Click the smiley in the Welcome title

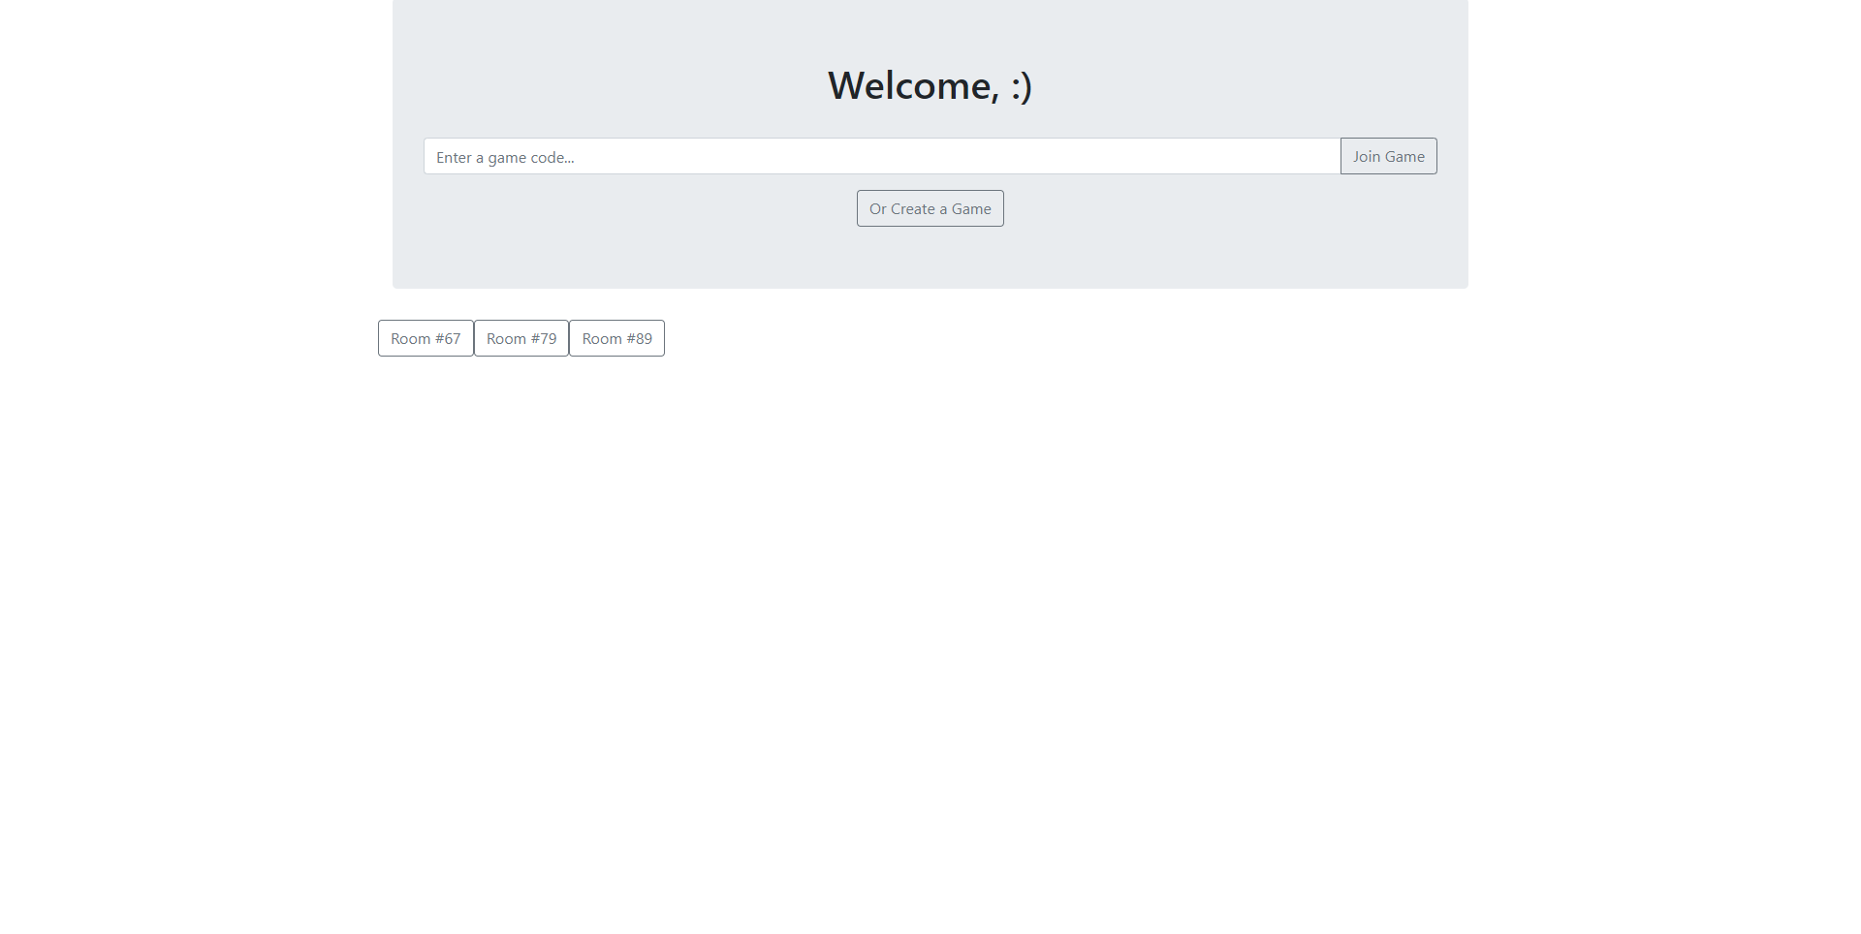pyautogui.click(x=1021, y=87)
